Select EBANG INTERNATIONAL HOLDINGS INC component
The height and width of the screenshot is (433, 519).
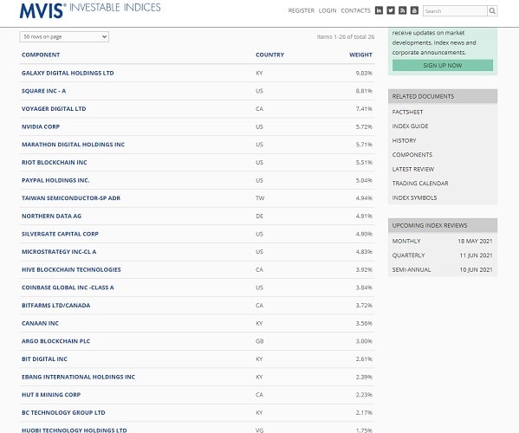click(79, 377)
